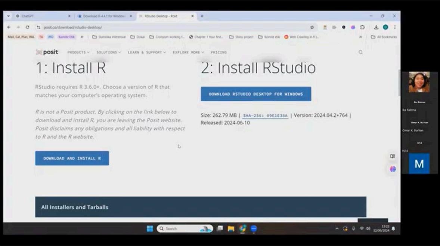Image resolution: width=440 pixels, height=246 pixels.
Task: Click the taskbar Search box
Action: tap(185, 228)
